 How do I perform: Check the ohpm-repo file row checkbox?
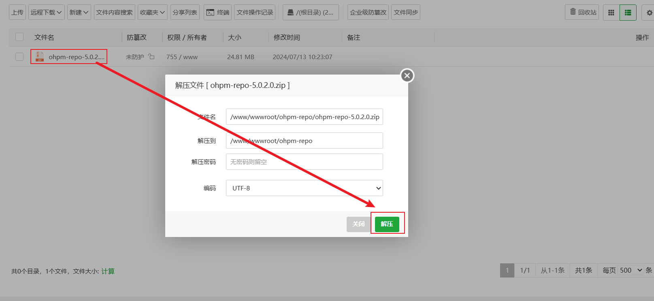[x=19, y=57]
